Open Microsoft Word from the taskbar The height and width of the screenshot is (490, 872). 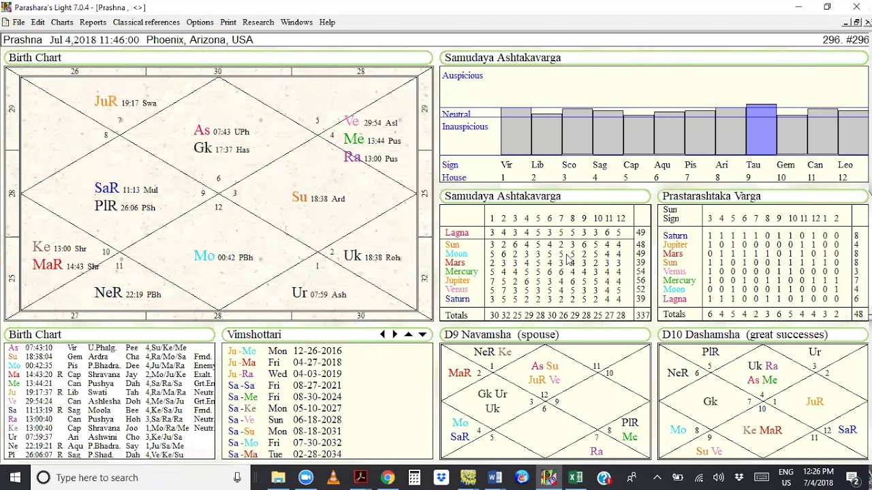[x=495, y=478]
